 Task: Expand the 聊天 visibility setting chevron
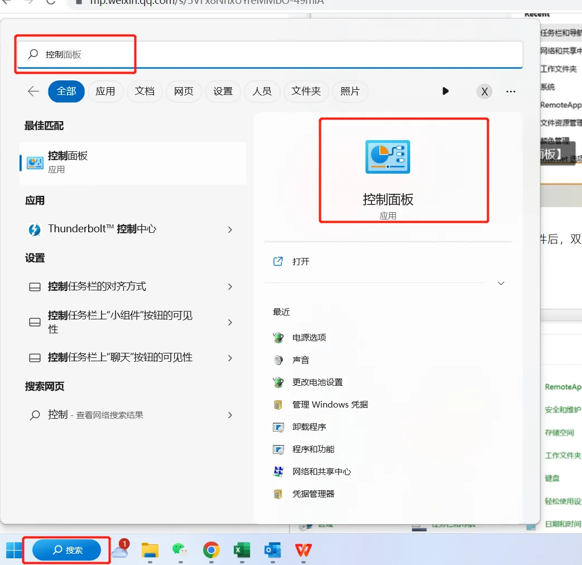(230, 358)
